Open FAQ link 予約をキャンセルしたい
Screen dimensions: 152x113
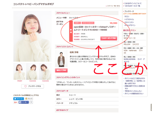tap(133, 91)
